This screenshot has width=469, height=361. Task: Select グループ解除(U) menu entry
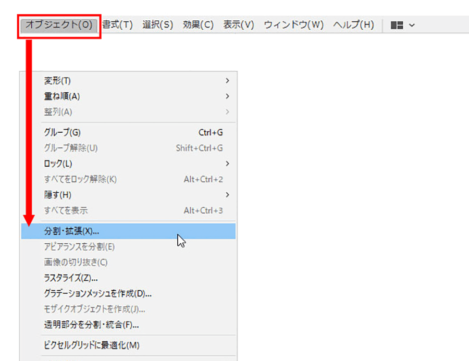tap(128, 148)
